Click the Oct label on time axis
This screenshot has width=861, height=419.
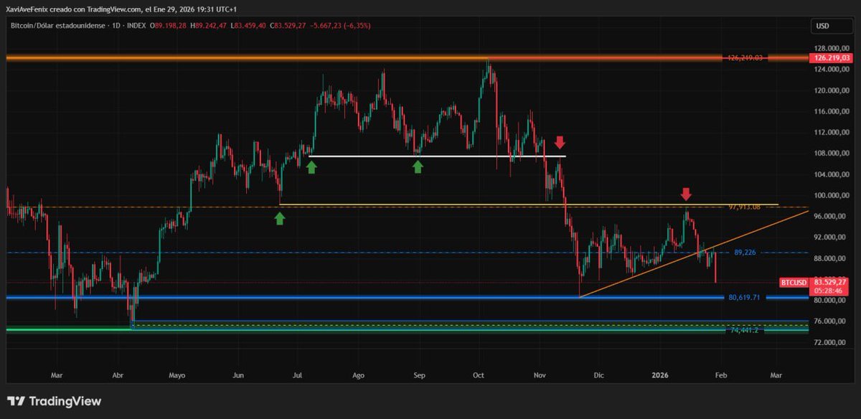click(479, 375)
